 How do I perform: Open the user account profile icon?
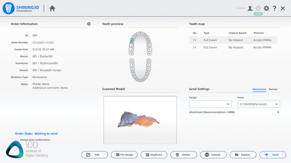point(250,8)
